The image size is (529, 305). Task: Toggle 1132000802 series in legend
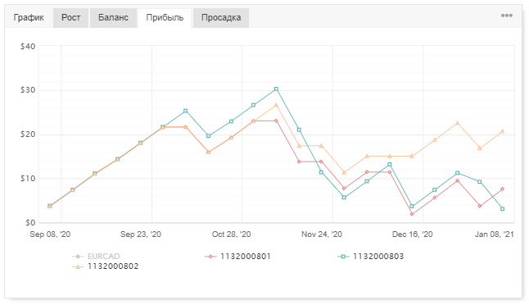[106, 266]
